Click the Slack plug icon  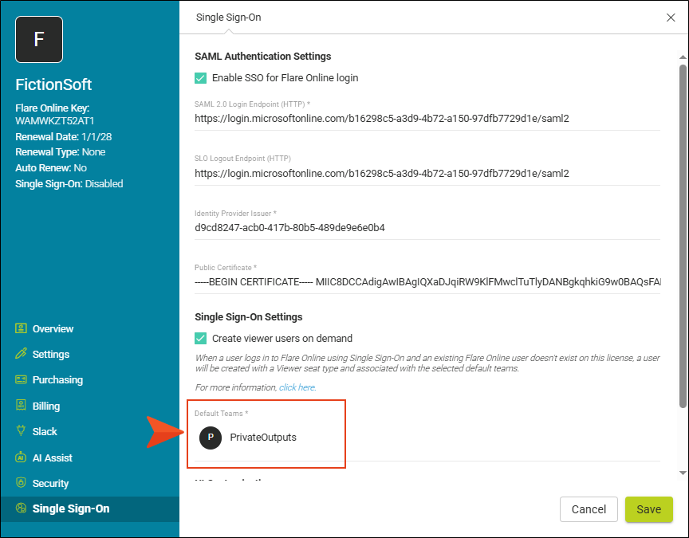tap(21, 431)
